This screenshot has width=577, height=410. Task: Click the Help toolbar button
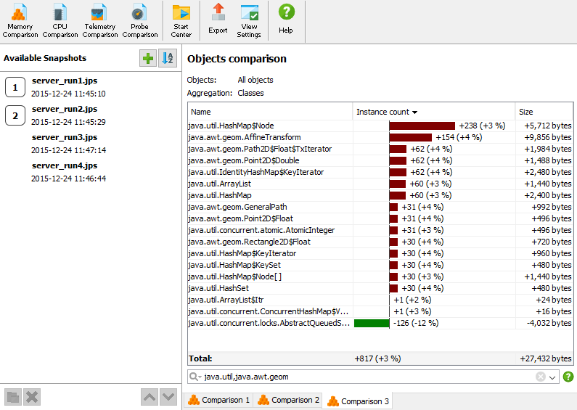[x=286, y=20]
